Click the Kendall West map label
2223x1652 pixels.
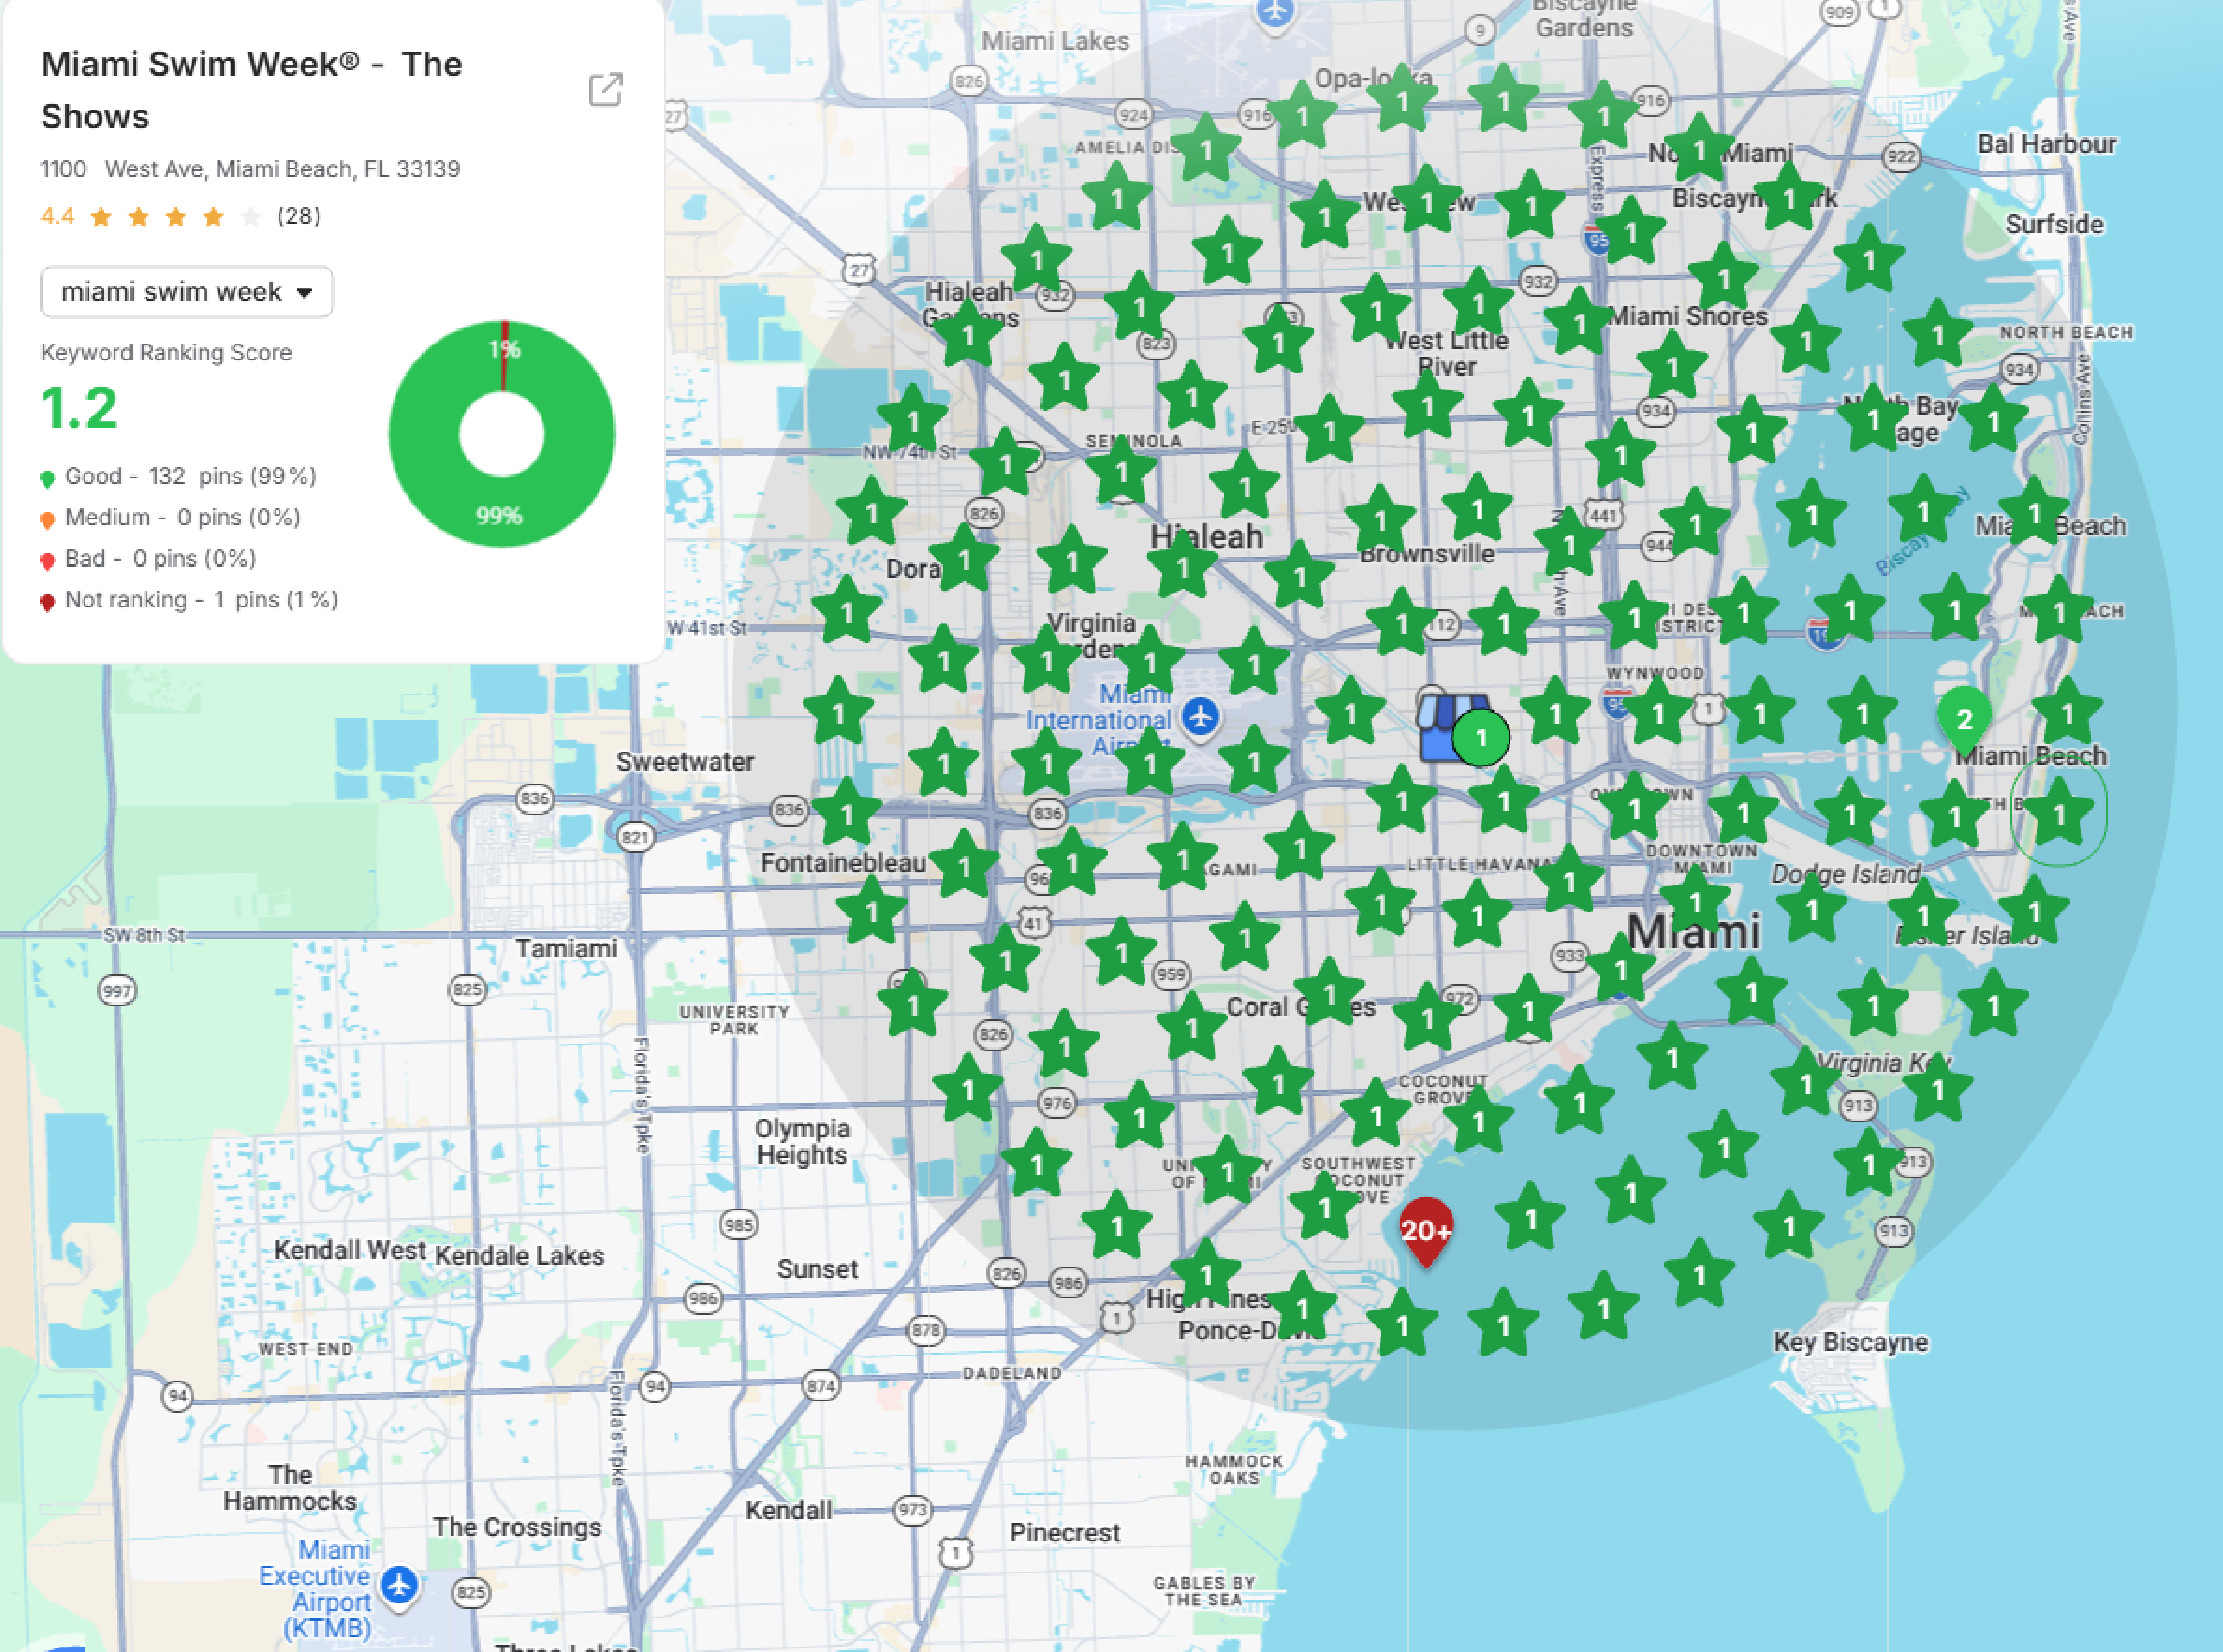[350, 1250]
